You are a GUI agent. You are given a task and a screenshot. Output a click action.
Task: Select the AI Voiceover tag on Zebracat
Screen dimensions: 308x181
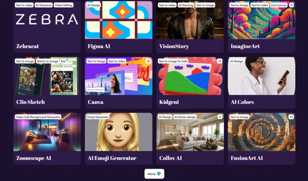(43, 5)
